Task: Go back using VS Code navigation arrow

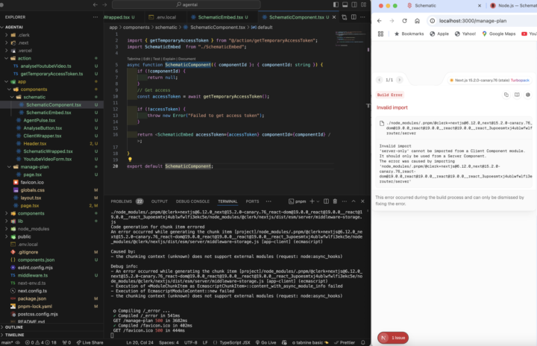Action: point(95,4)
